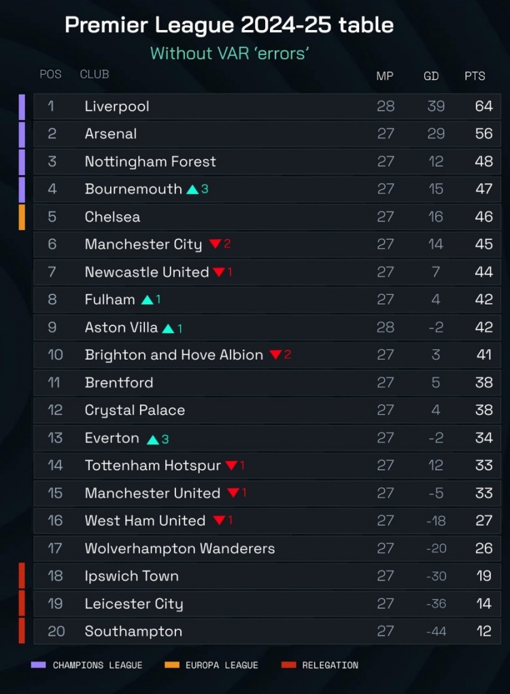
Task: Click the PTS column header
Action: point(475,76)
